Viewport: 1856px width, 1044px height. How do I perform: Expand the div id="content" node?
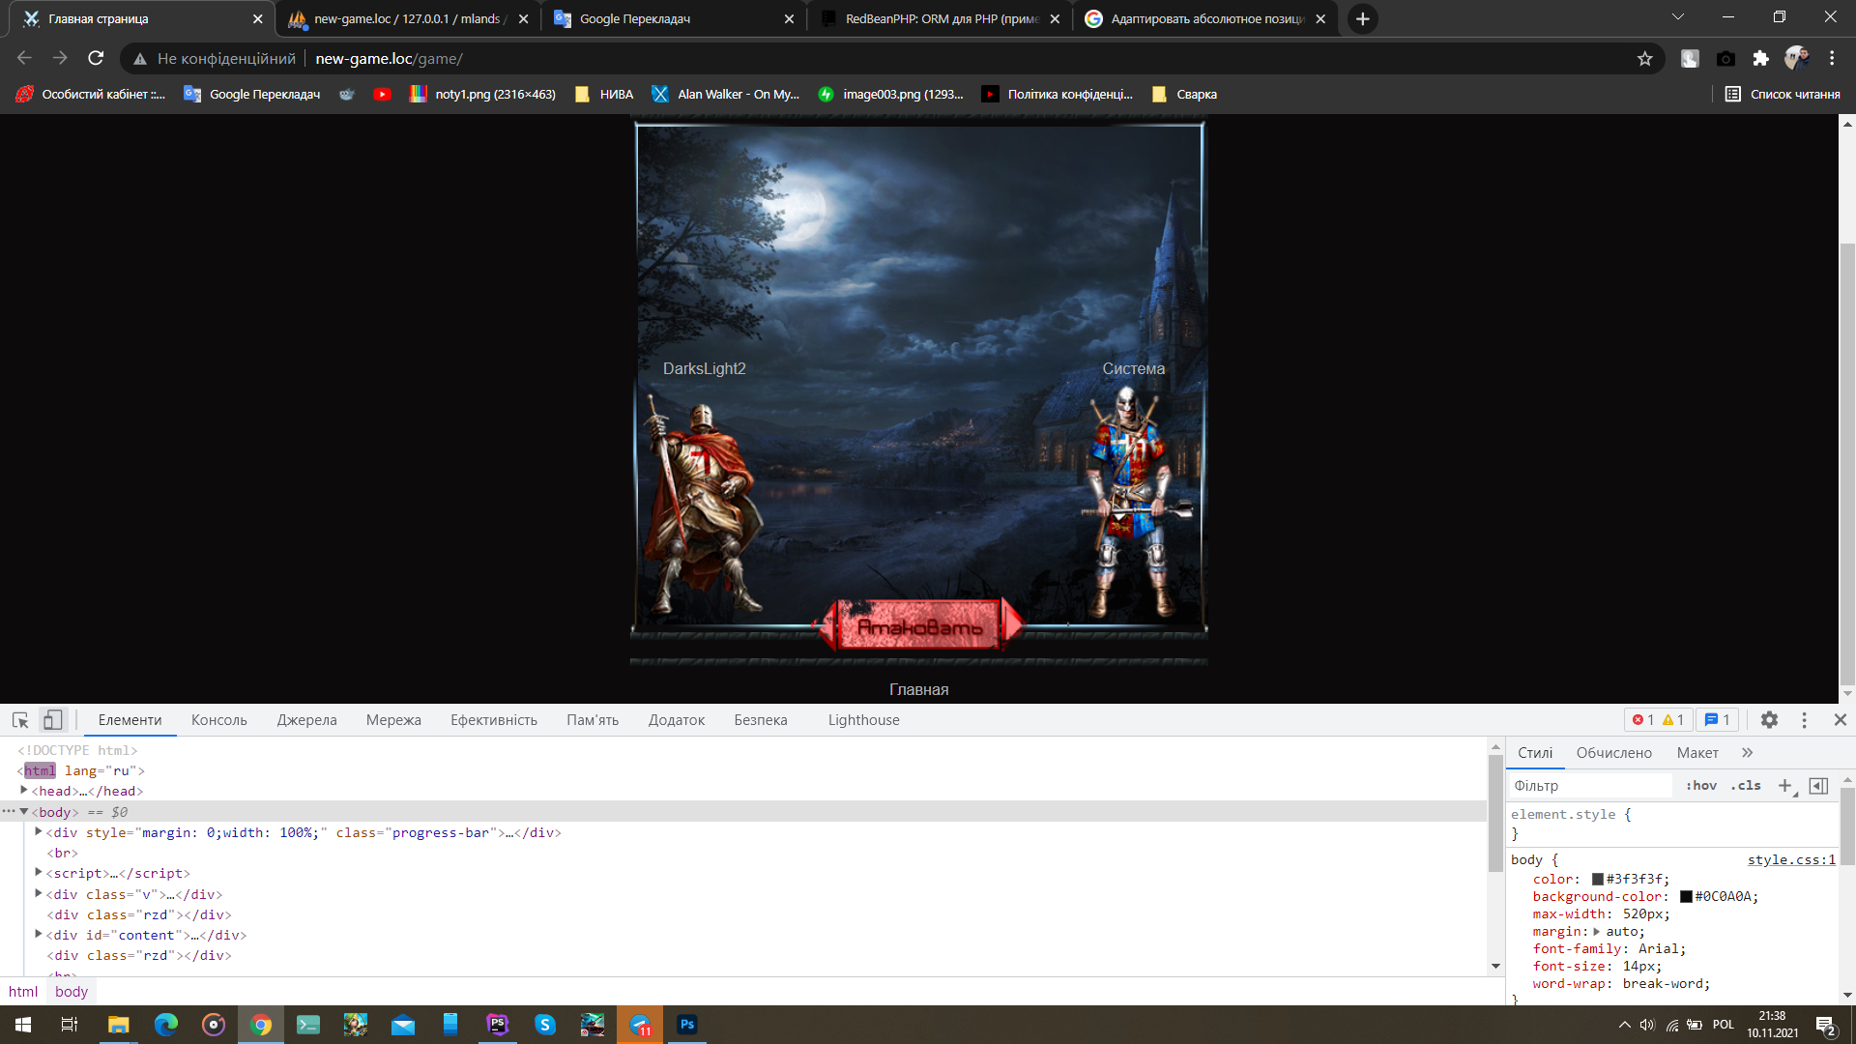39,935
